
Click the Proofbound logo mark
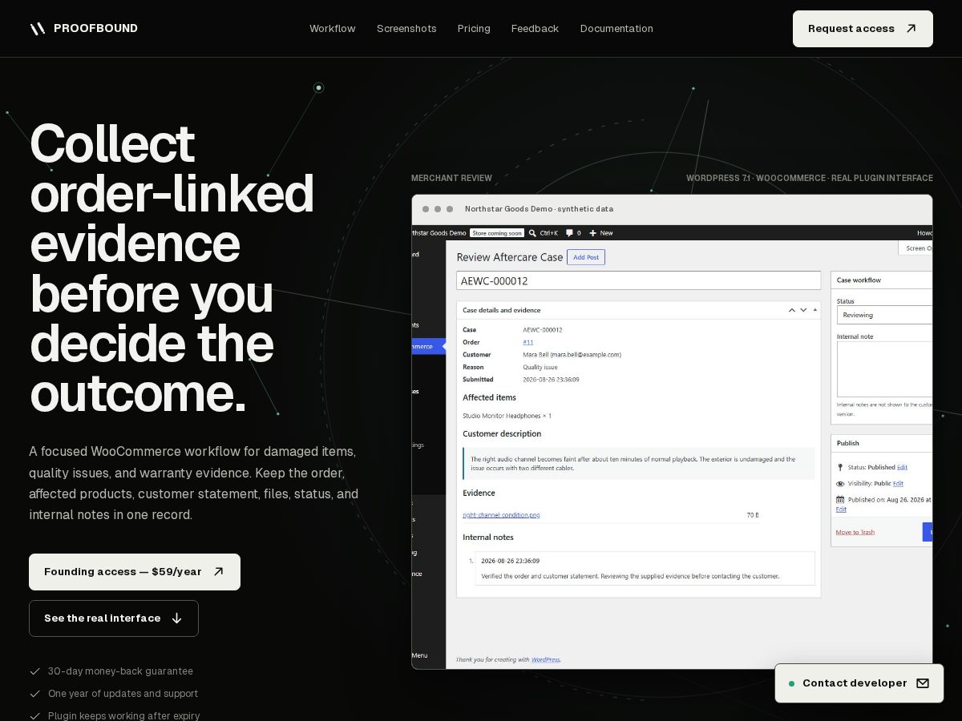[38, 29]
